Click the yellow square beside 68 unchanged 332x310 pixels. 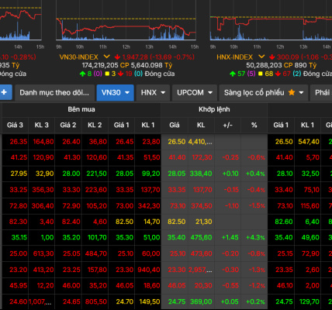[260, 74]
